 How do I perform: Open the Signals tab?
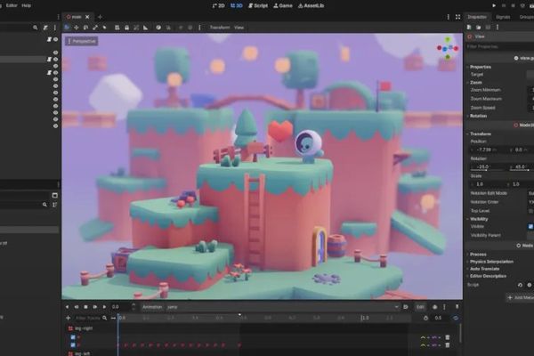503,17
